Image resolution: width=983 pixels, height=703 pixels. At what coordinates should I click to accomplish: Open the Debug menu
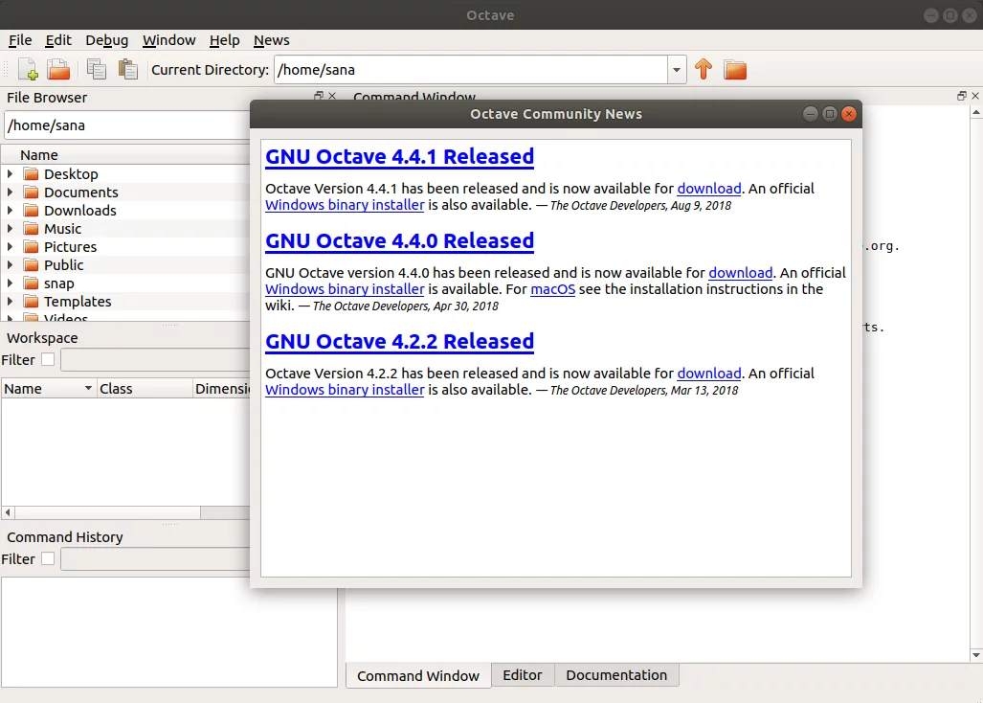[x=106, y=40]
